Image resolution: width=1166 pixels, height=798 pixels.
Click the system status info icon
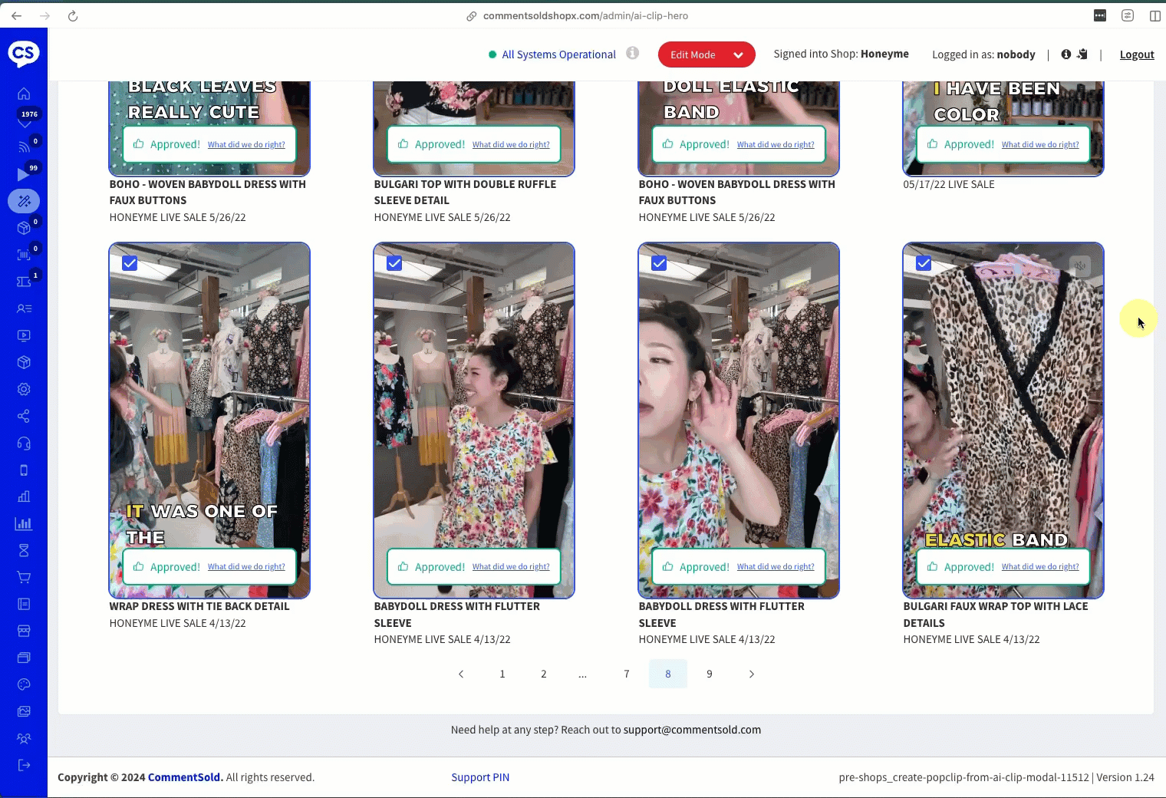[632, 53]
